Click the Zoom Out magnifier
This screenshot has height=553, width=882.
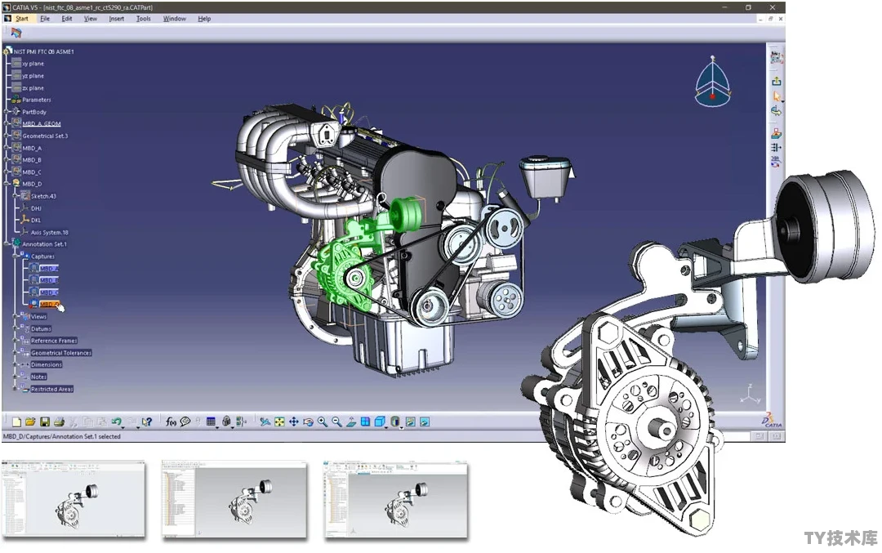click(336, 421)
